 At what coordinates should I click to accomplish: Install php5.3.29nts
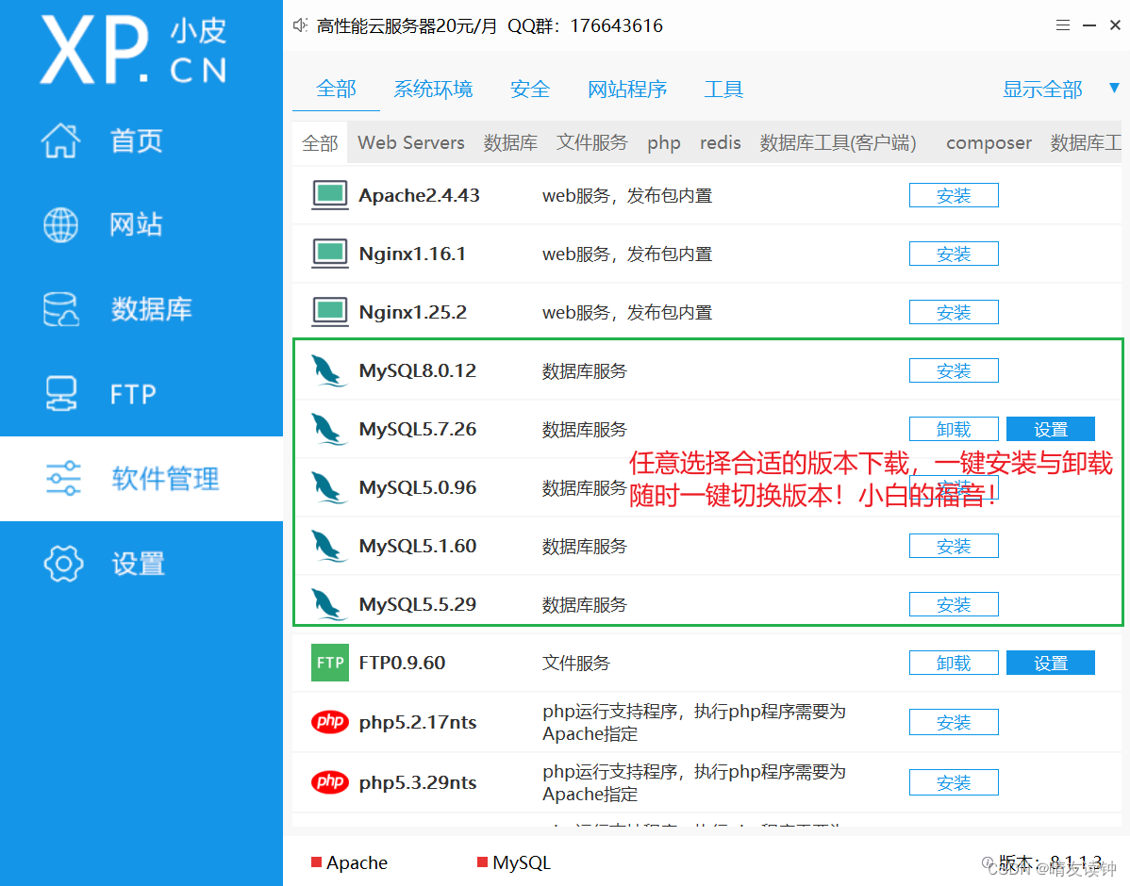pyautogui.click(x=954, y=782)
